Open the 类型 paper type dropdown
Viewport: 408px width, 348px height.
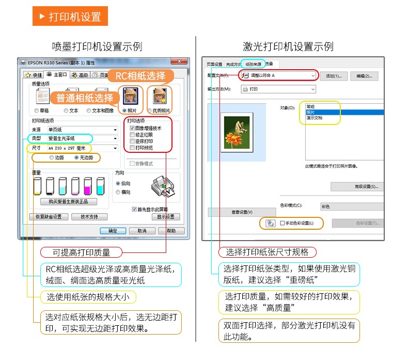pos(83,138)
